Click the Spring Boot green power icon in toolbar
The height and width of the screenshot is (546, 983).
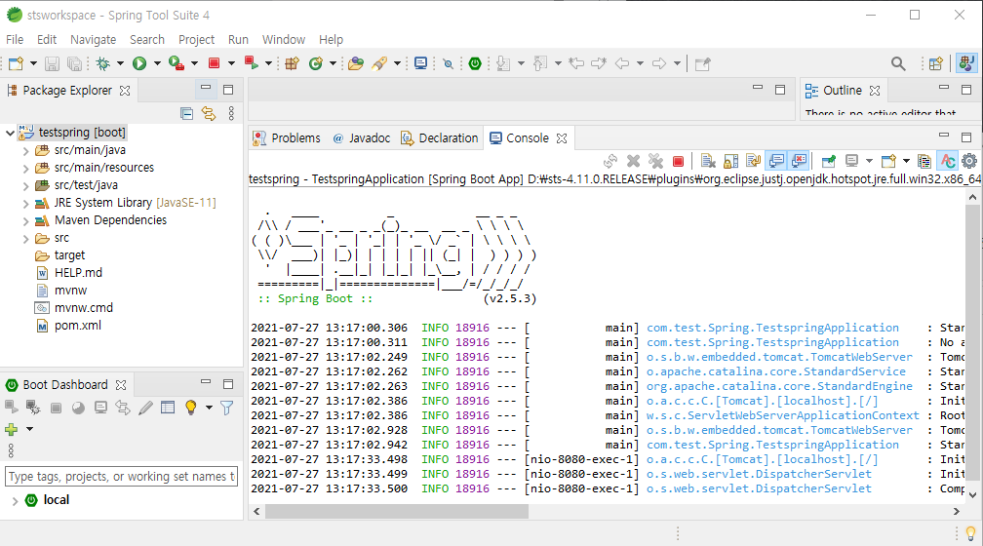(x=475, y=63)
